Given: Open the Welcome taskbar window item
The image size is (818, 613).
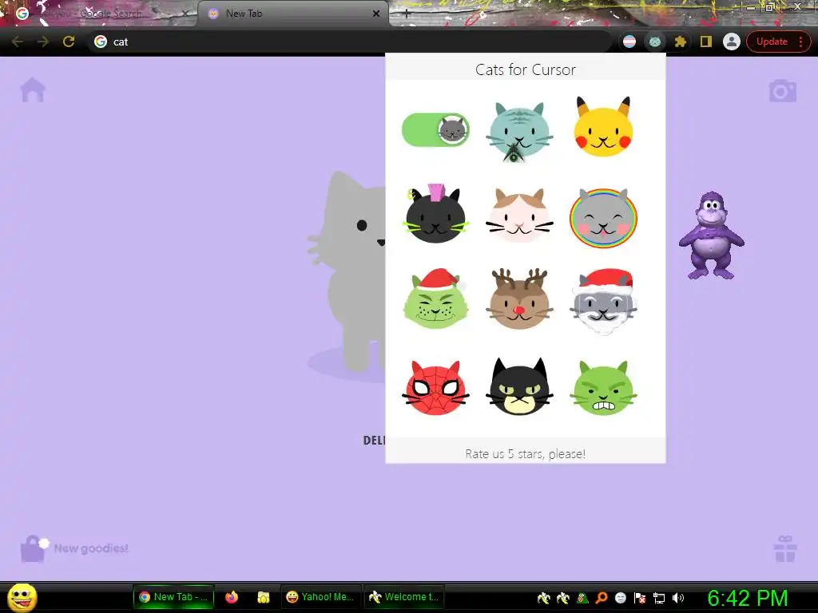Looking at the screenshot, I should pos(403,597).
